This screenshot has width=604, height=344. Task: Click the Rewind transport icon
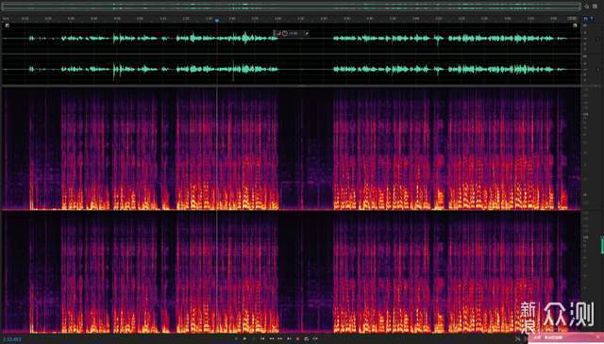point(271,338)
